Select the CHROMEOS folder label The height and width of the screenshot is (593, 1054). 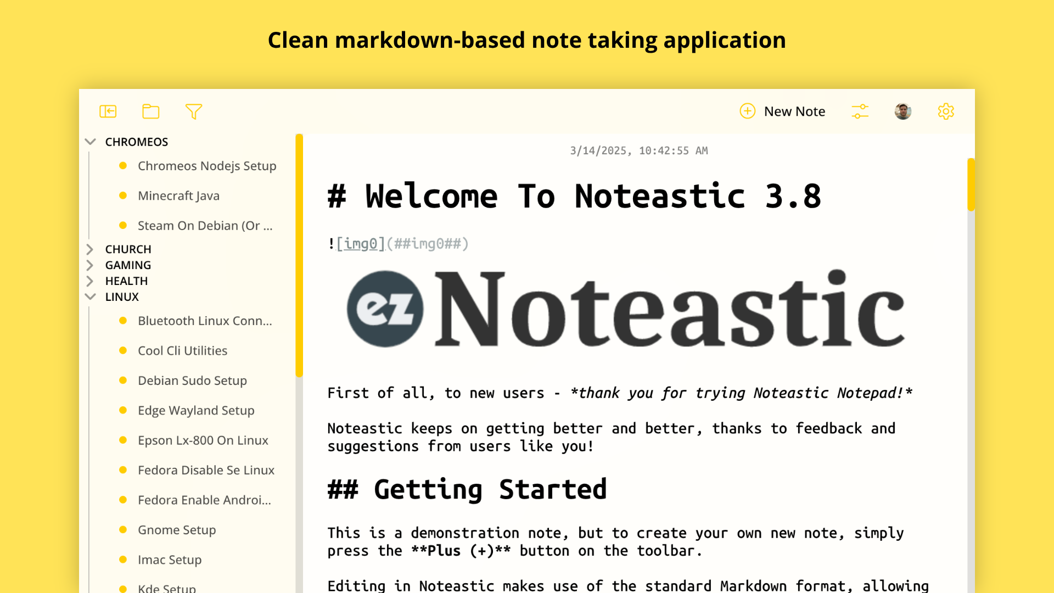[x=137, y=142]
